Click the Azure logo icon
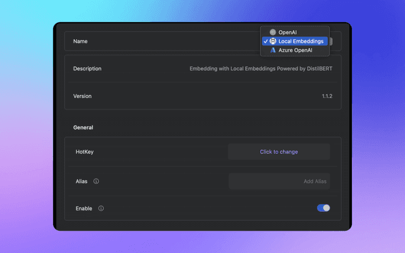Viewport: 405px width, 253px height. [x=273, y=50]
